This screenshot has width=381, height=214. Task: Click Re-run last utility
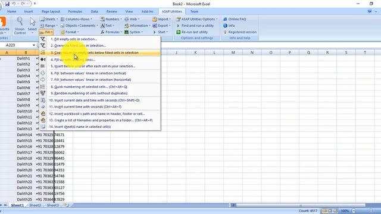click(192, 32)
